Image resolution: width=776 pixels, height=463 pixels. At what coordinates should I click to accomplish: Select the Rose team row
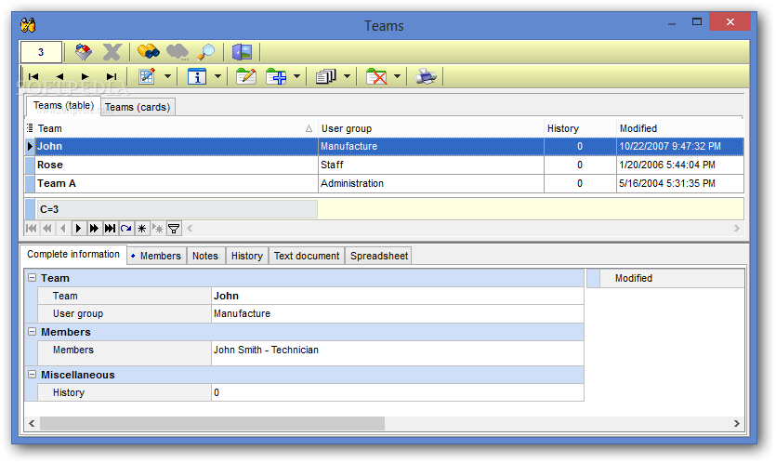384,165
